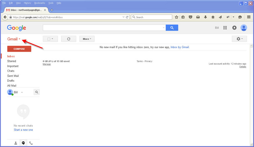The width and height of the screenshot is (254, 147).
Task: Tick the select-all checkbox
Action: [49, 39]
